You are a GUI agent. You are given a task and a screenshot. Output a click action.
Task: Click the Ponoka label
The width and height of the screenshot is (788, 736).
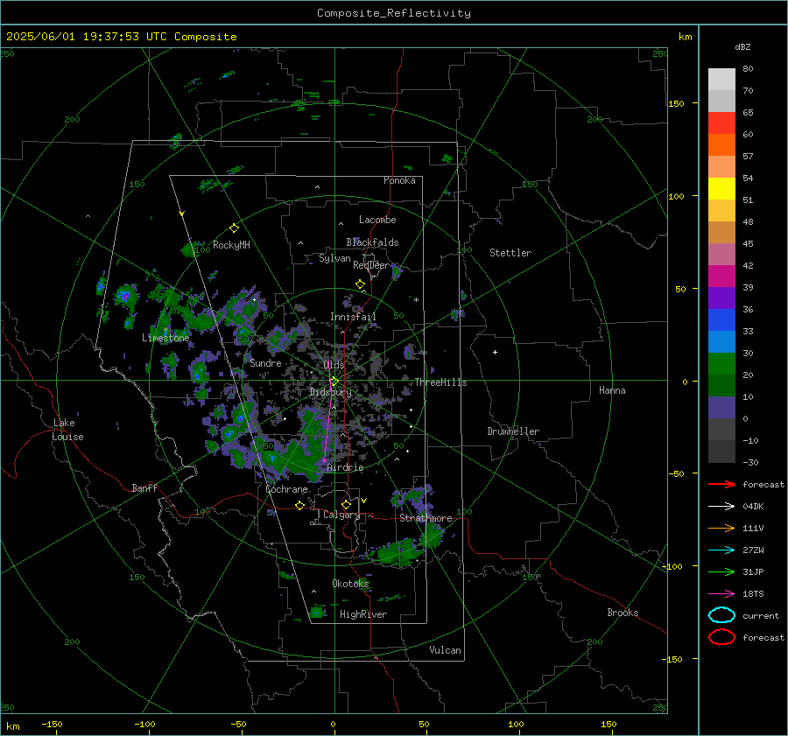point(399,180)
